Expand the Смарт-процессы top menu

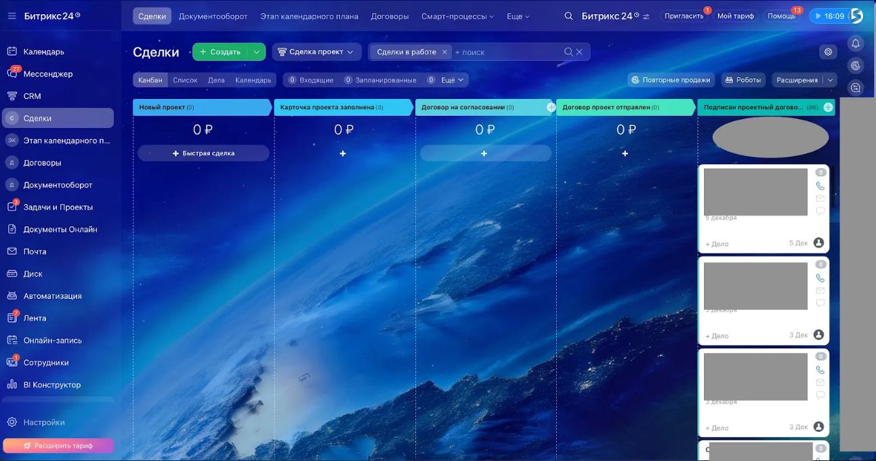(x=457, y=16)
